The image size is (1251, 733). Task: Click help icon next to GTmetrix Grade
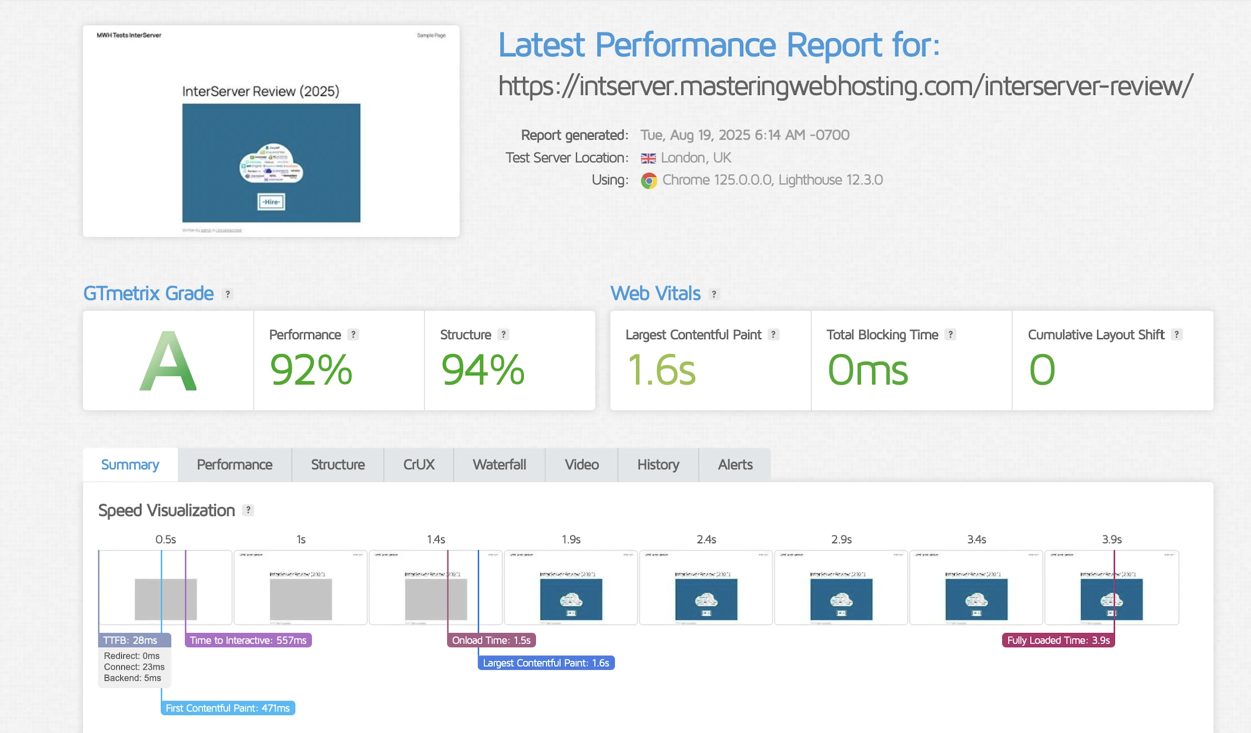click(x=228, y=294)
